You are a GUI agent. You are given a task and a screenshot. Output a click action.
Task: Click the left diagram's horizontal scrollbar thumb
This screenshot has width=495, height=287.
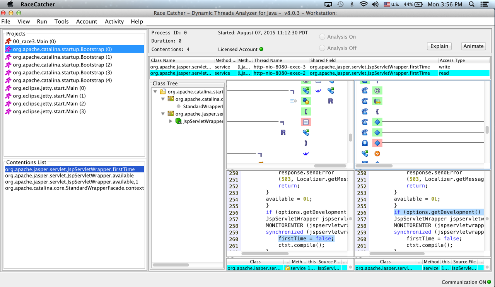coord(330,166)
